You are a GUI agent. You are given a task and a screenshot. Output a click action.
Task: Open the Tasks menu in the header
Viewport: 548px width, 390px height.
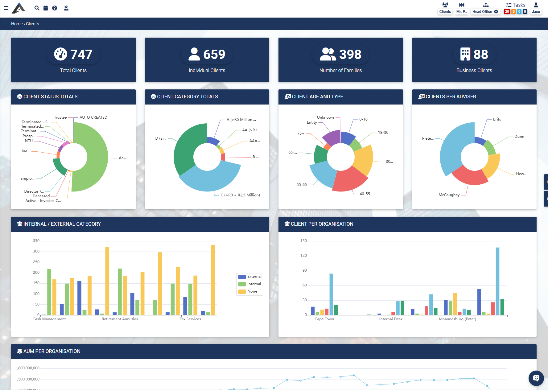pyautogui.click(x=516, y=5)
